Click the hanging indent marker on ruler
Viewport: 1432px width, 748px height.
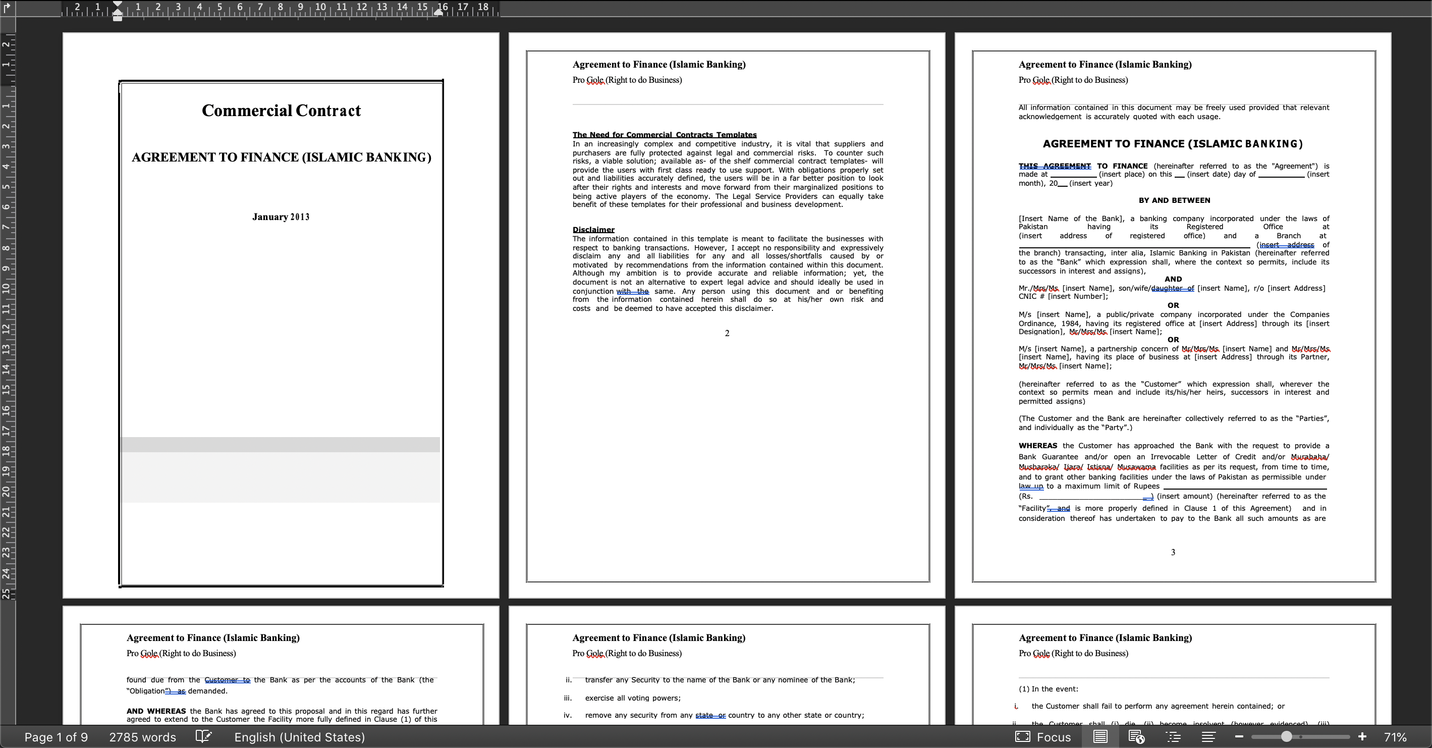point(117,12)
